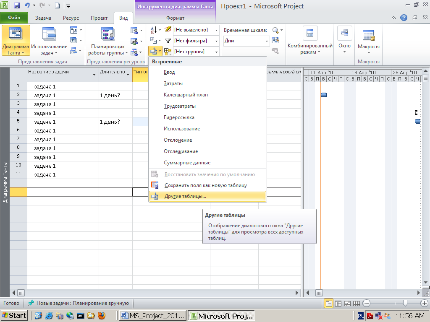430x322 pixels.
Task: Select the Затраты table menu item
Action: tap(207, 83)
